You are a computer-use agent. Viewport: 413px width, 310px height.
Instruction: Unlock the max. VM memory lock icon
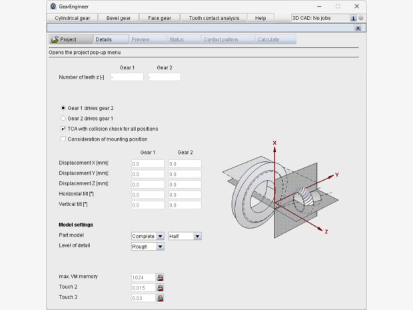[160, 277]
